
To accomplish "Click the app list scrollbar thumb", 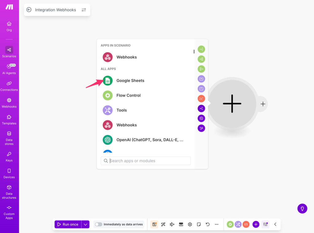I will pyautogui.click(x=194, y=51).
